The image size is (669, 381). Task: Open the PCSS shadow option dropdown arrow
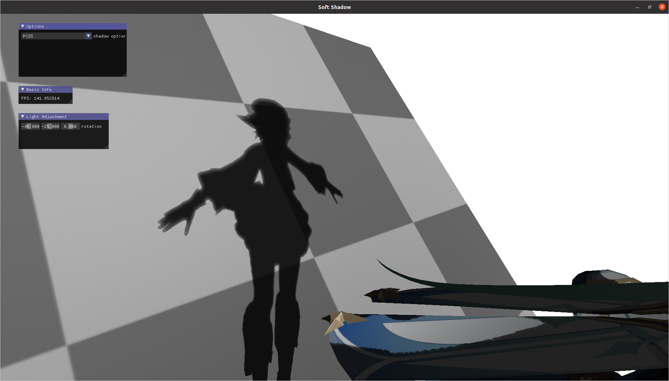click(x=88, y=36)
